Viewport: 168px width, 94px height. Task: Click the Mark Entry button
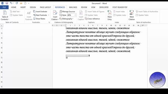point(110,15)
